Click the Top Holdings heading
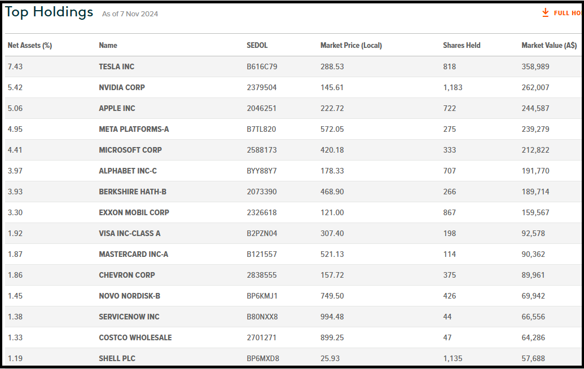The image size is (584, 369). [49, 12]
